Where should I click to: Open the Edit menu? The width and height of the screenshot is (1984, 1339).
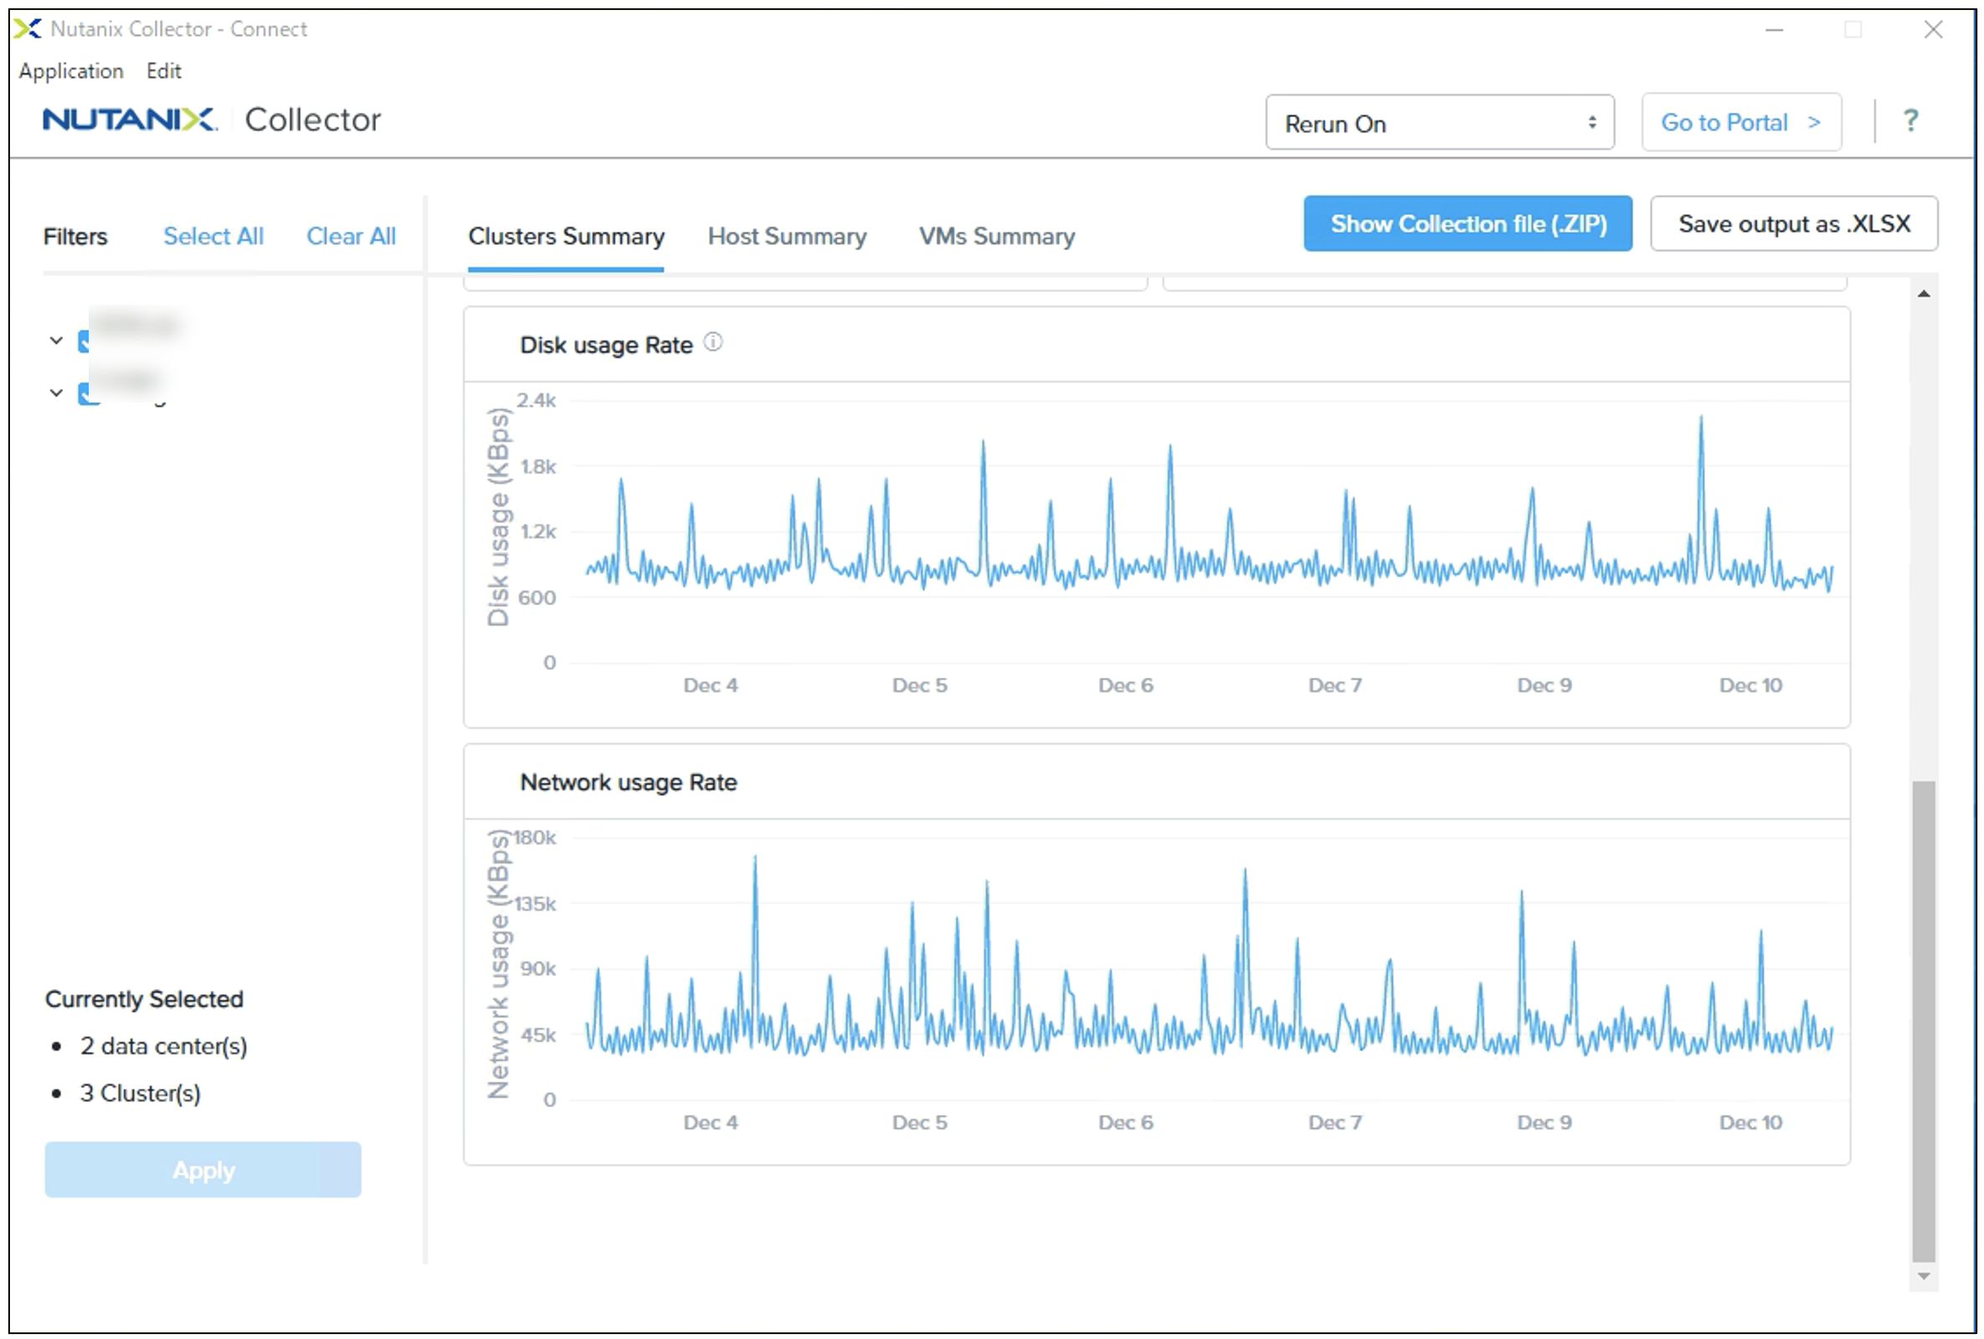(163, 71)
